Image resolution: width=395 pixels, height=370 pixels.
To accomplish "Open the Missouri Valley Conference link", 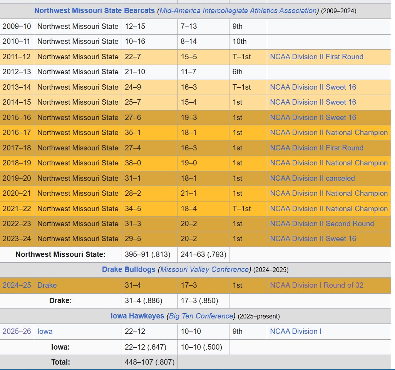I will tap(204, 269).
